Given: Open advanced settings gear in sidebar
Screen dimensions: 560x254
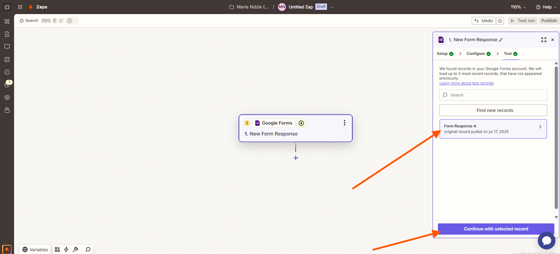Looking at the screenshot, I should pyautogui.click(x=7, y=97).
